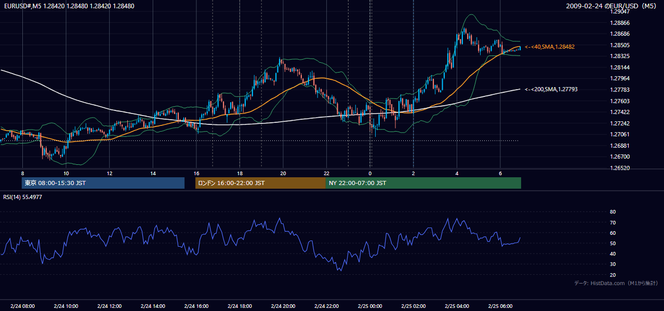The image size is (664, 311).
Task: Click price axis label 1.28325
Action: click(620, 56)
